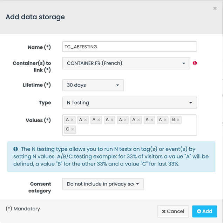Viewport: 223px width, 223px height.
Task: Click empty area of Values field
Action: tap(140, 130)
